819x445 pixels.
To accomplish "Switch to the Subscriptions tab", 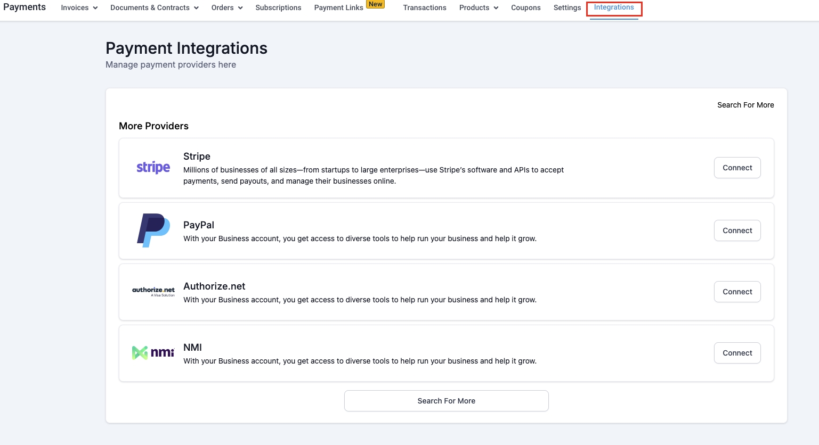I will (x=278, y=8).
